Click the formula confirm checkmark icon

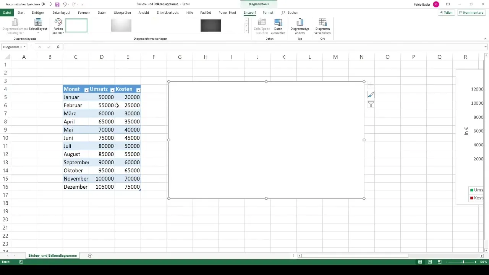(49, 47)
